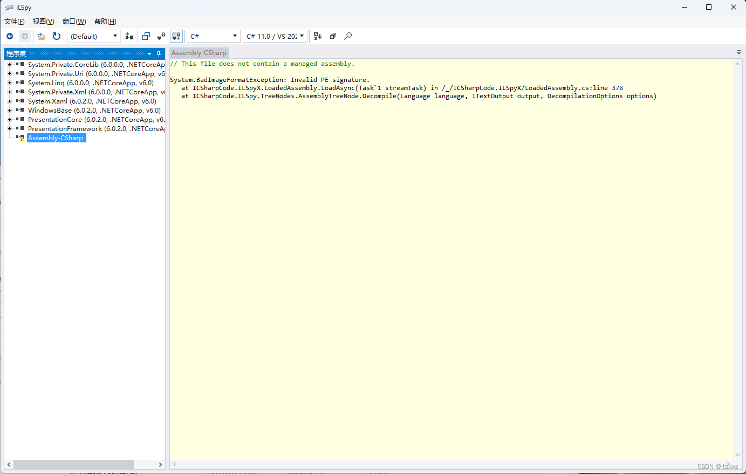Maximize the ILSpy window
Image resolution: width=746 pixels, height=474 pixels.
pyautogui.click(x=709, y=7)
